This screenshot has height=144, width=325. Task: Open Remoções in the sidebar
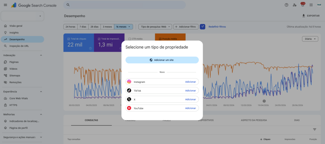pyautogui.click(x=23, y=82)
